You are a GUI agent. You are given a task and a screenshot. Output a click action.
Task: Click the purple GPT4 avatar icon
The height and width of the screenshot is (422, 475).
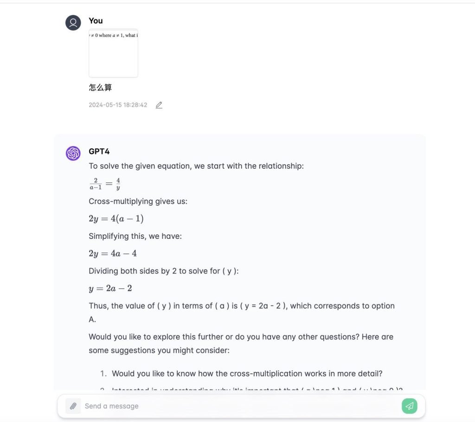click(73, 153)
